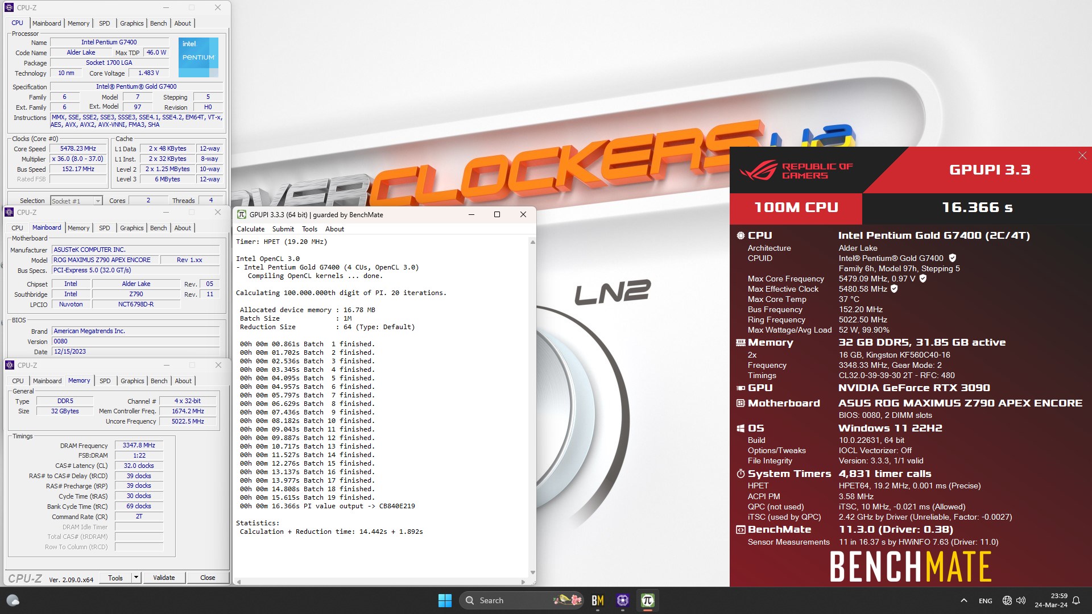Open network settings tray icon
1092x614 pixels.
point(1007,600)
